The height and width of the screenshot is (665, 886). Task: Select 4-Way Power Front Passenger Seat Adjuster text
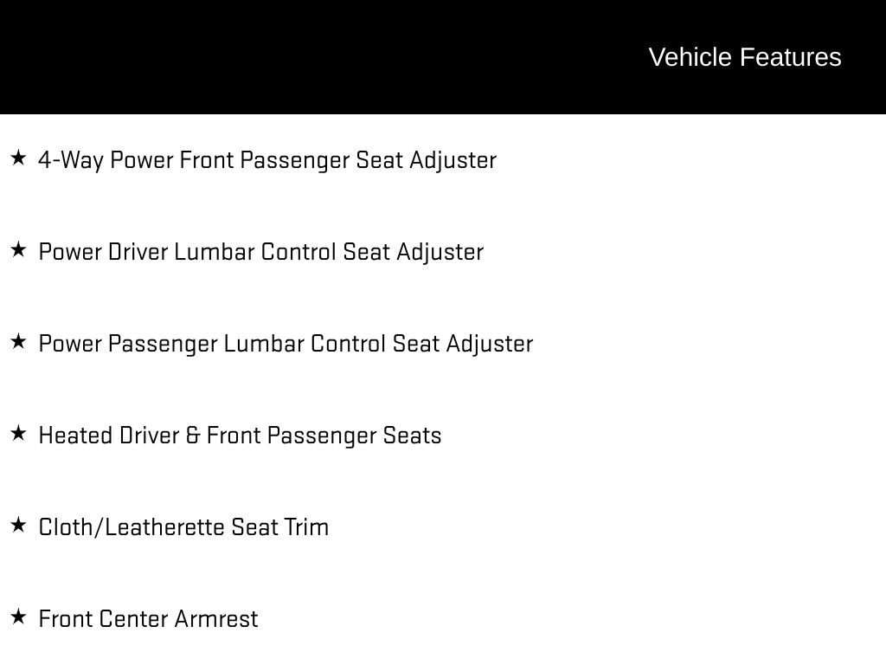point(267,160)
